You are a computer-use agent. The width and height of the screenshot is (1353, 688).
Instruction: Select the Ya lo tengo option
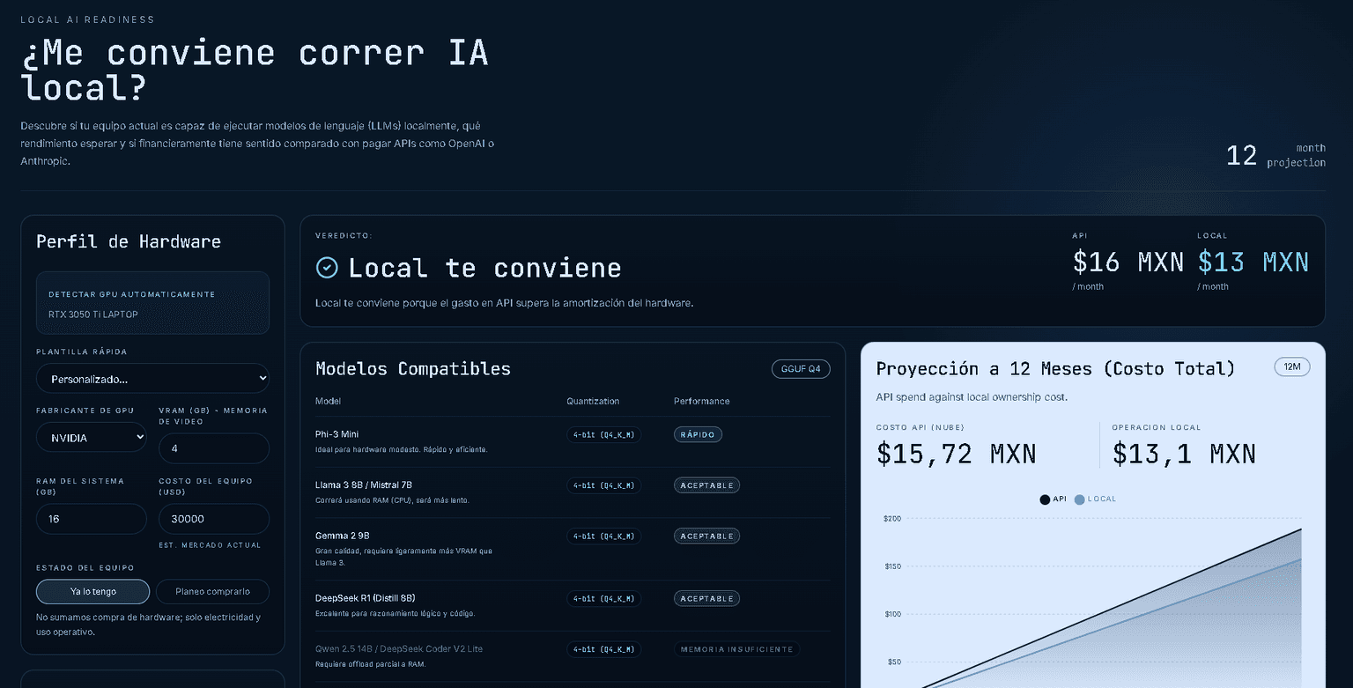(x=93, y=591)
